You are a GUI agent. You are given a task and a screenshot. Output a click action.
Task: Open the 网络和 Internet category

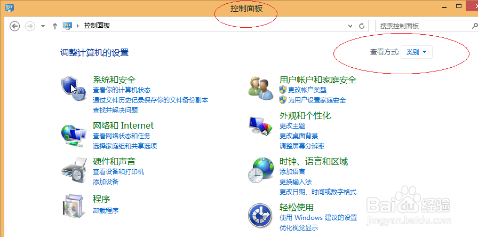pos(123,125)
